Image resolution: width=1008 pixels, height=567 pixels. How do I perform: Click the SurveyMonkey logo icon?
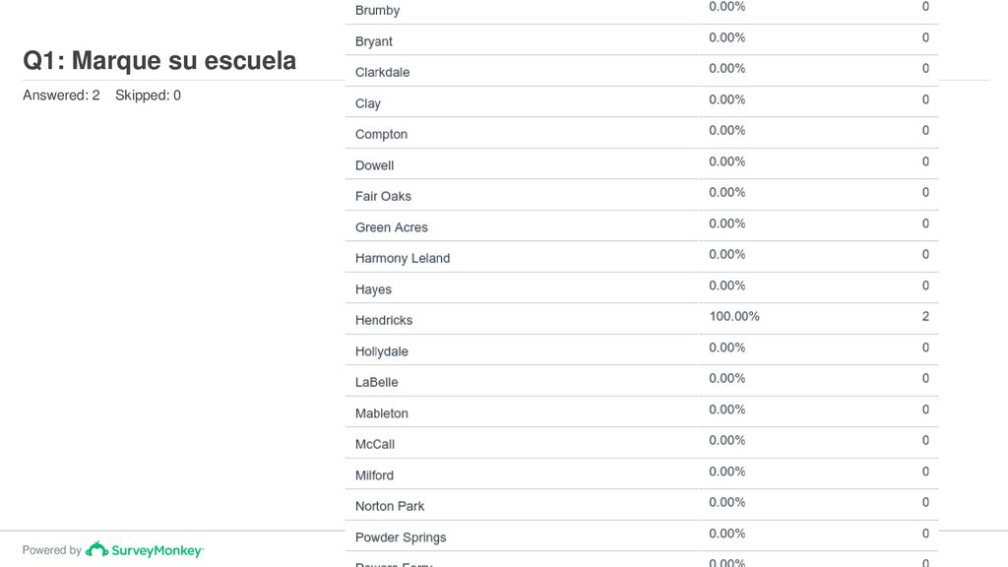click(97, 549)
